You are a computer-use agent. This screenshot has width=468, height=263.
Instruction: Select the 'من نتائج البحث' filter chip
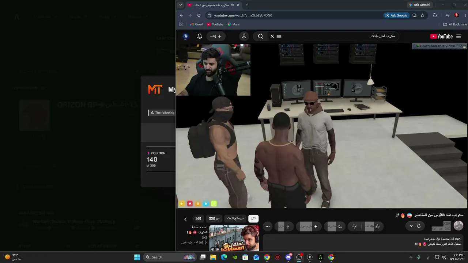coord(235,218)
